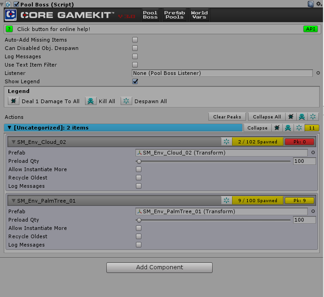
Task: Click the Preload Qty value field for SM_Env_Cloud_02
Action: click(x=305, y=161)
